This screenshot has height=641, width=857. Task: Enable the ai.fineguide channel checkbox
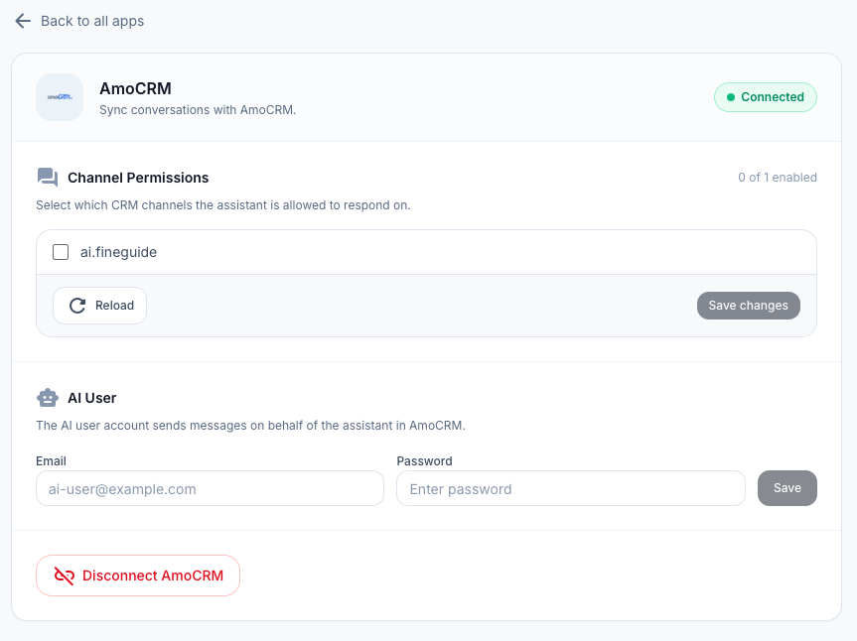click(61, 252)
